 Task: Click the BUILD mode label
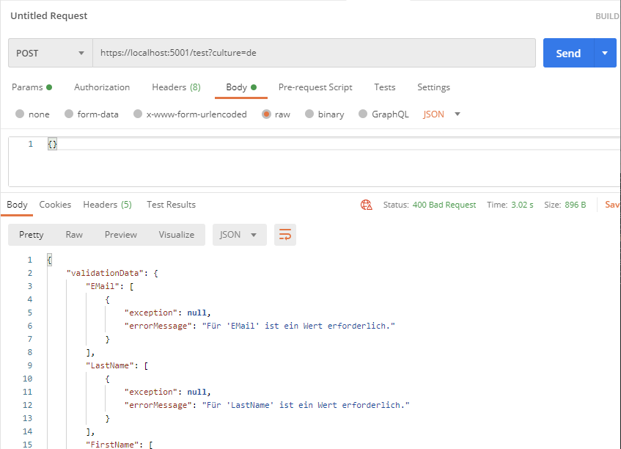pyautogui.click(x=608, y=16)
